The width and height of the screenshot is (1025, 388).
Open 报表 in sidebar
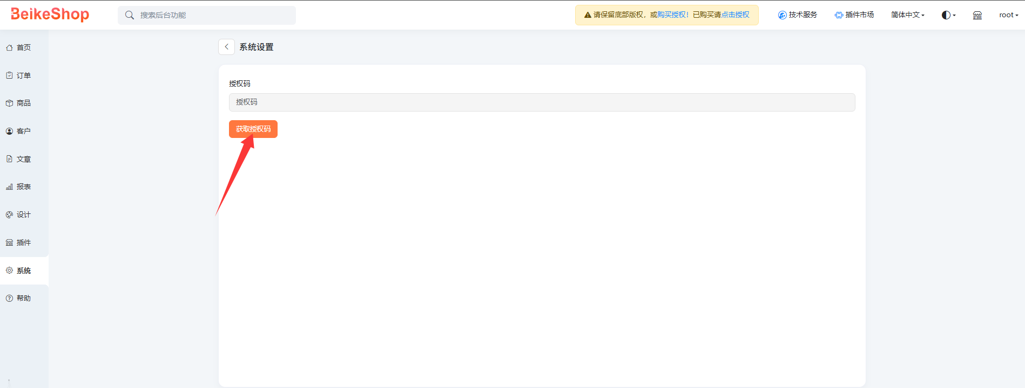[24, 186]
